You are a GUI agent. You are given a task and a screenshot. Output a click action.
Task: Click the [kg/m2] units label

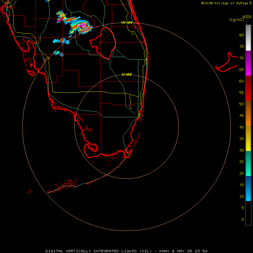click(236, 20)
